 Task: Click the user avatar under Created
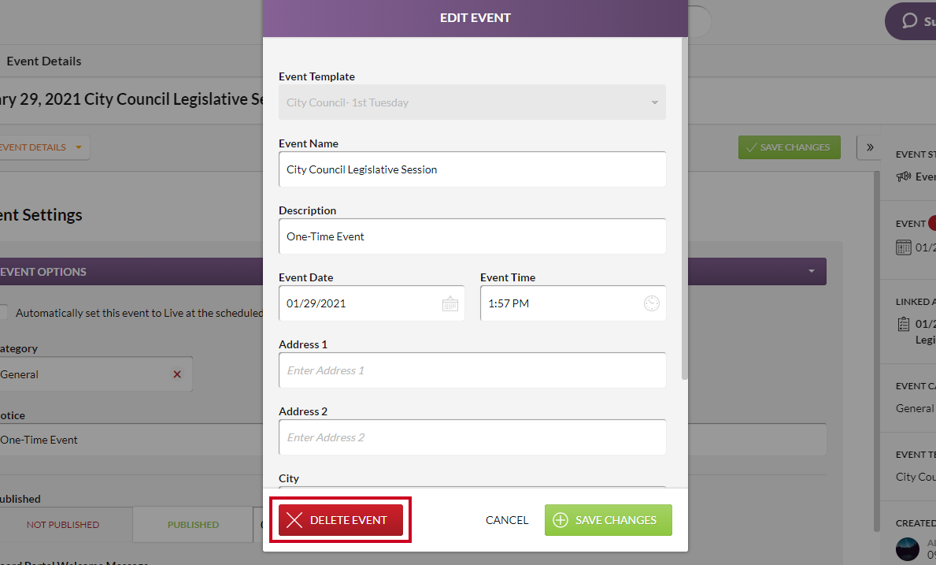tap(908, 549)
